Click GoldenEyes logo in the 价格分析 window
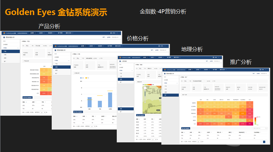273x152 pixels. pos(56,46)
